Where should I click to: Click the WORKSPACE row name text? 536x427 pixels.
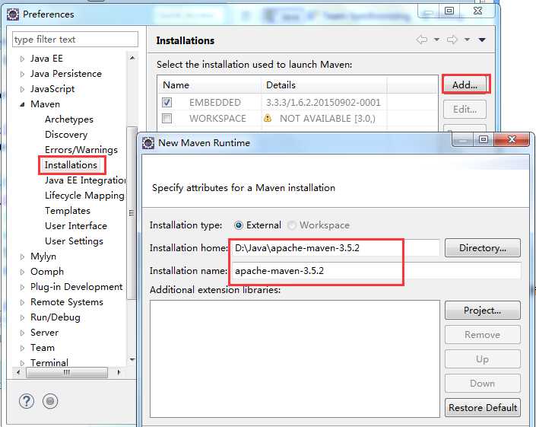(x=217, y=119)
